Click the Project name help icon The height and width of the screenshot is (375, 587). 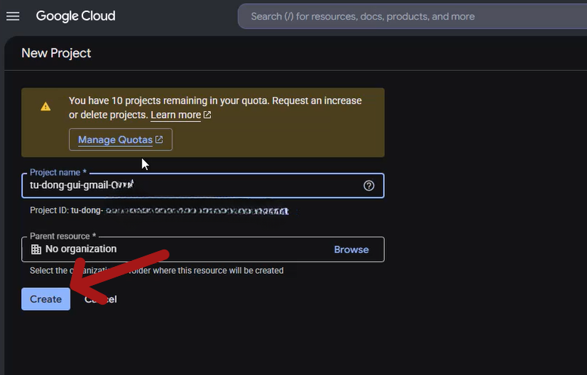coord(368,186)
